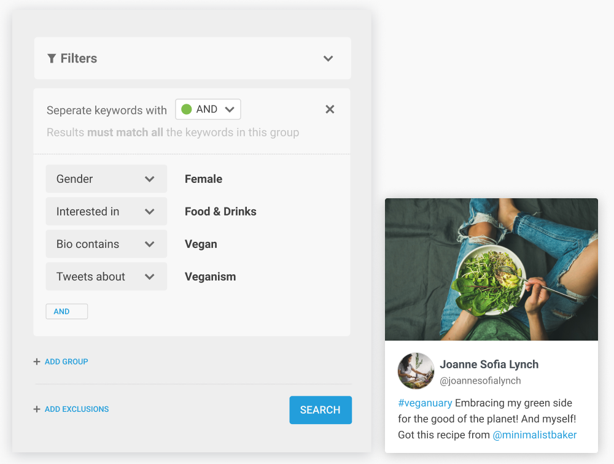
Task: Open the #veganuary hashtag link
Action: coord(425,403)
